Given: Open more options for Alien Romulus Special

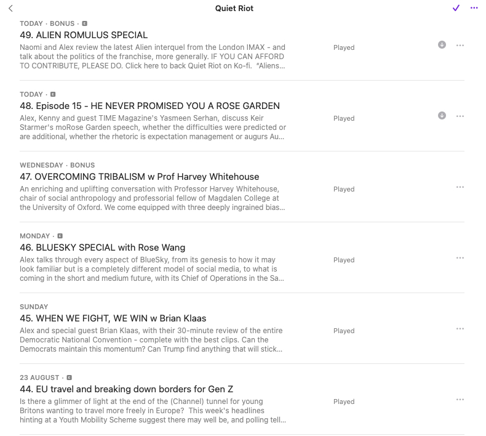Looking at the screenshot, I should pos(460,45).
